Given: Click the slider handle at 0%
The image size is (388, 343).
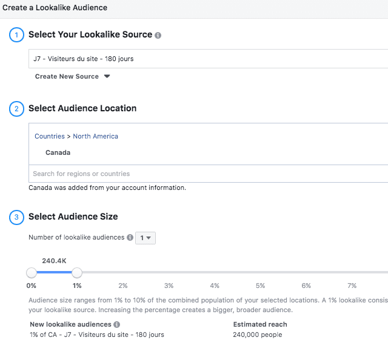Looking at the screenshot, I should (32, 272).
